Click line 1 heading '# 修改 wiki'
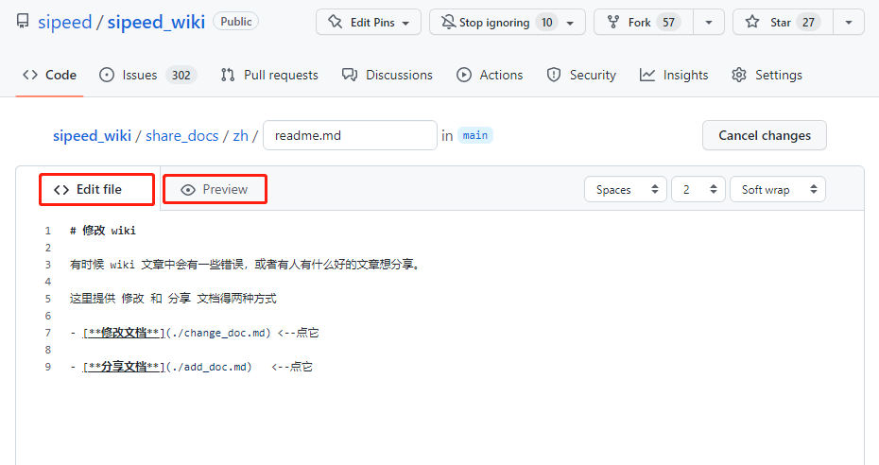The image size is (879, 465). coord(103,231)
